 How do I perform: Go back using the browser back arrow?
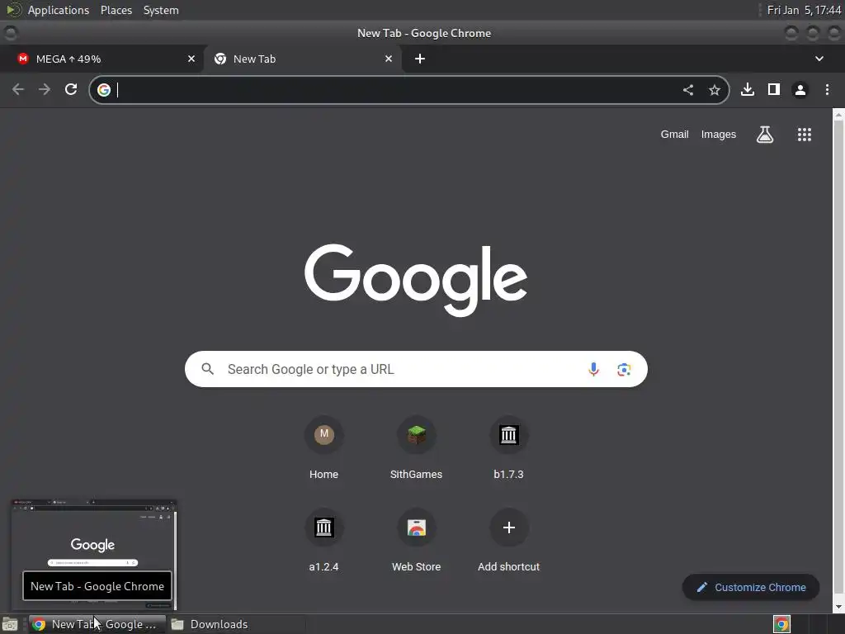tap(18, 89)
